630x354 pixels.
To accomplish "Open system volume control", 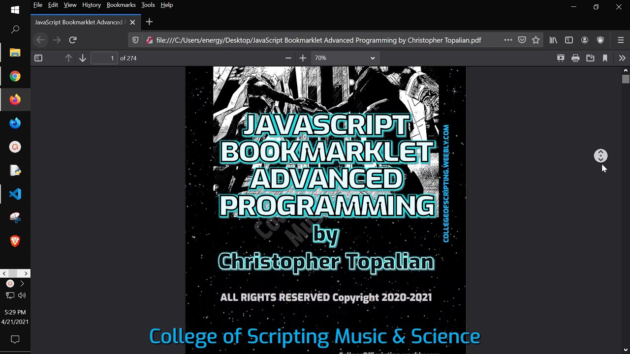I will 22,295.
